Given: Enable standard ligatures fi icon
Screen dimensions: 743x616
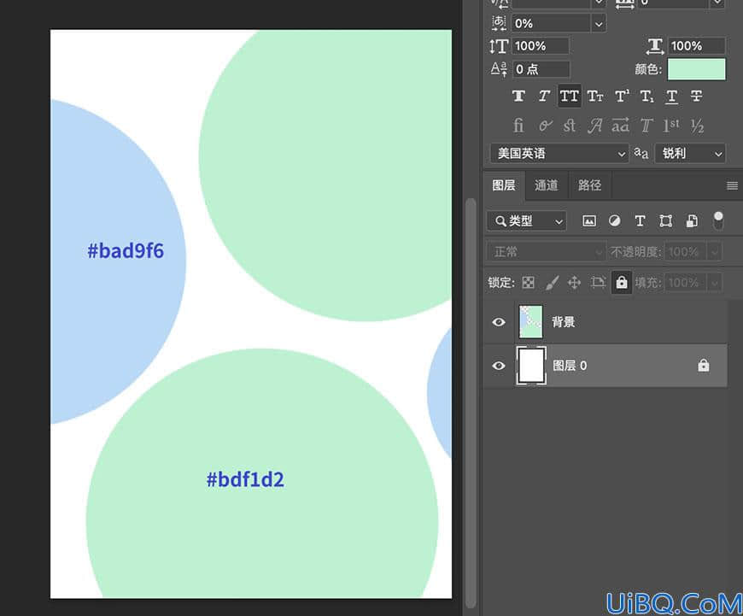Looking at the screenshot, I should (x=519, y=126).
